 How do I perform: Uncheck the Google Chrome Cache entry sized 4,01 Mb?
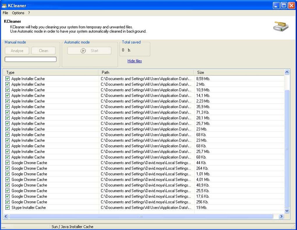click(x=8, y=179)
